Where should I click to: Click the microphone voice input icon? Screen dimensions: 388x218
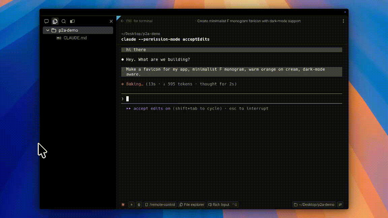click(139, 205)
